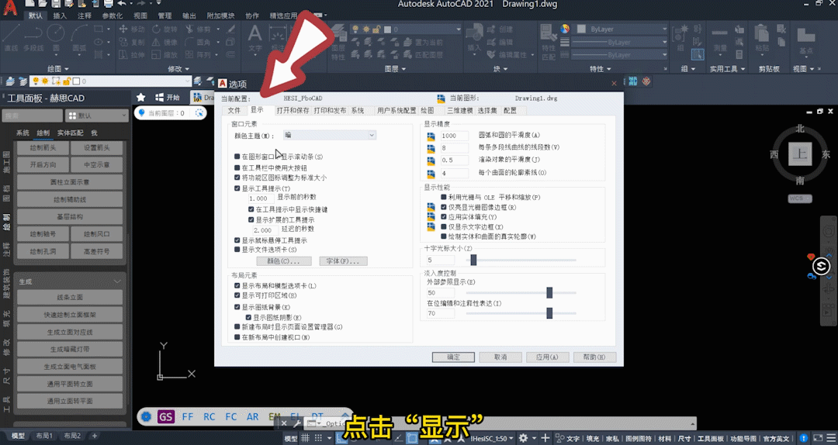Switch to 打开和保存 tab
Screen dimensions: 838x445
pos(293,111)
